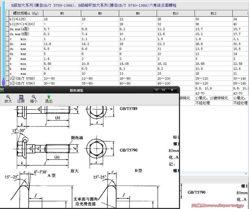Click the cell reading 10~50
This screenshot has height=209, width=249.
(x=62, y=79)
